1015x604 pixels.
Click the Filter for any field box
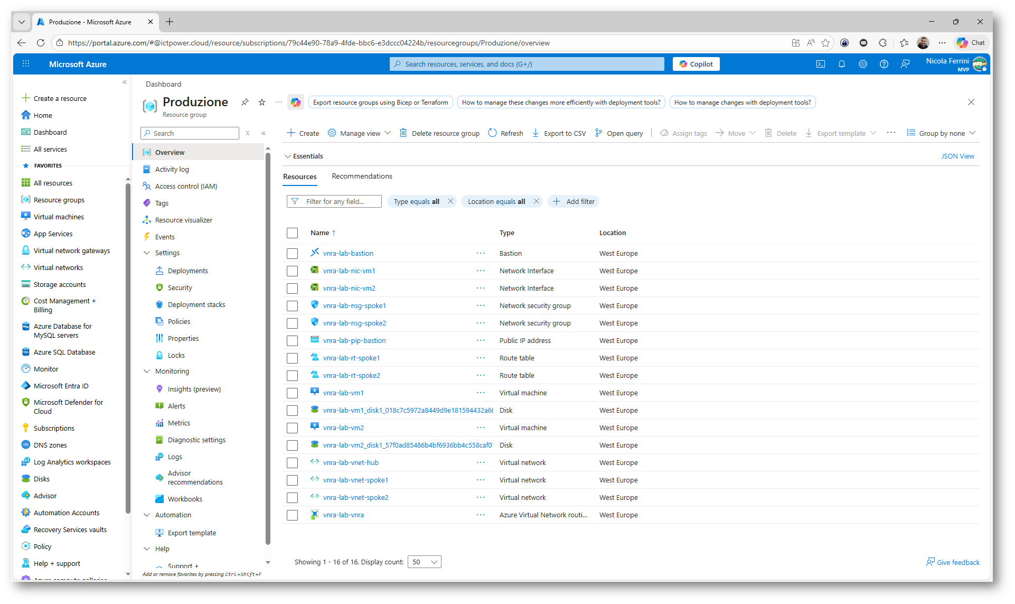click(334, 201)
